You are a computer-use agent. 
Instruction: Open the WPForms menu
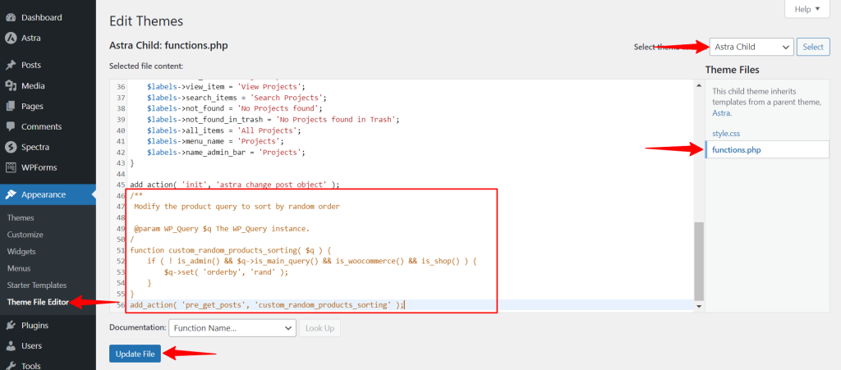tap(39, 167)
